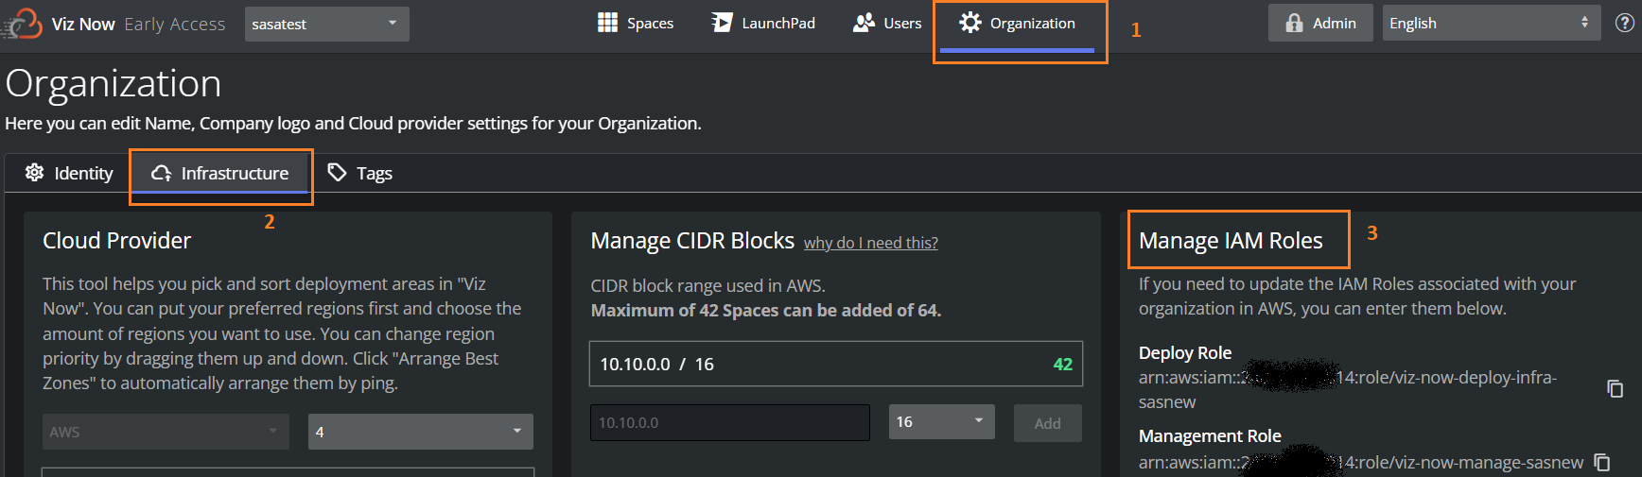Viewport: 1642px width, 477px height.
Task: Click the Organization gear icon
Action: click(x=969, y=23)
